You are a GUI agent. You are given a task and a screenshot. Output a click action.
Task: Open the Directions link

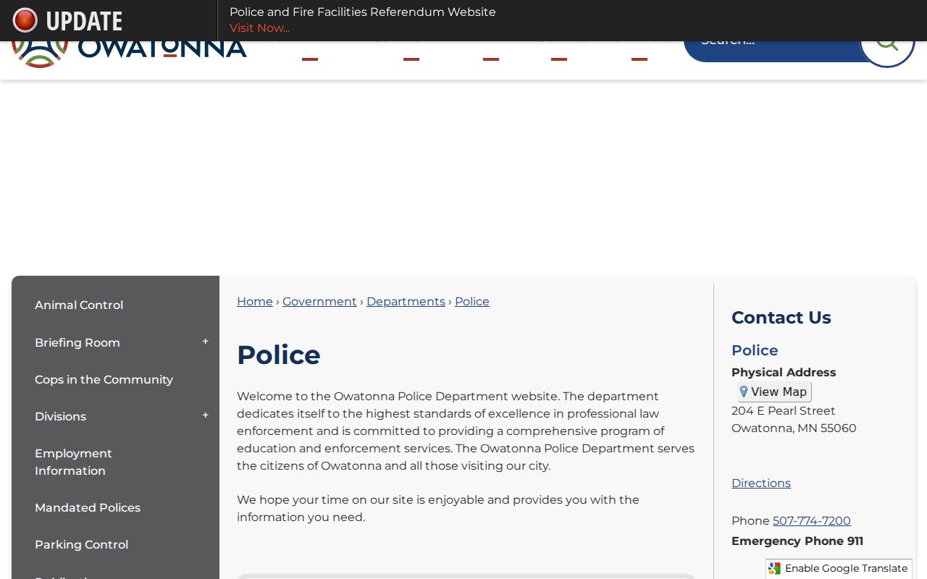761,483
